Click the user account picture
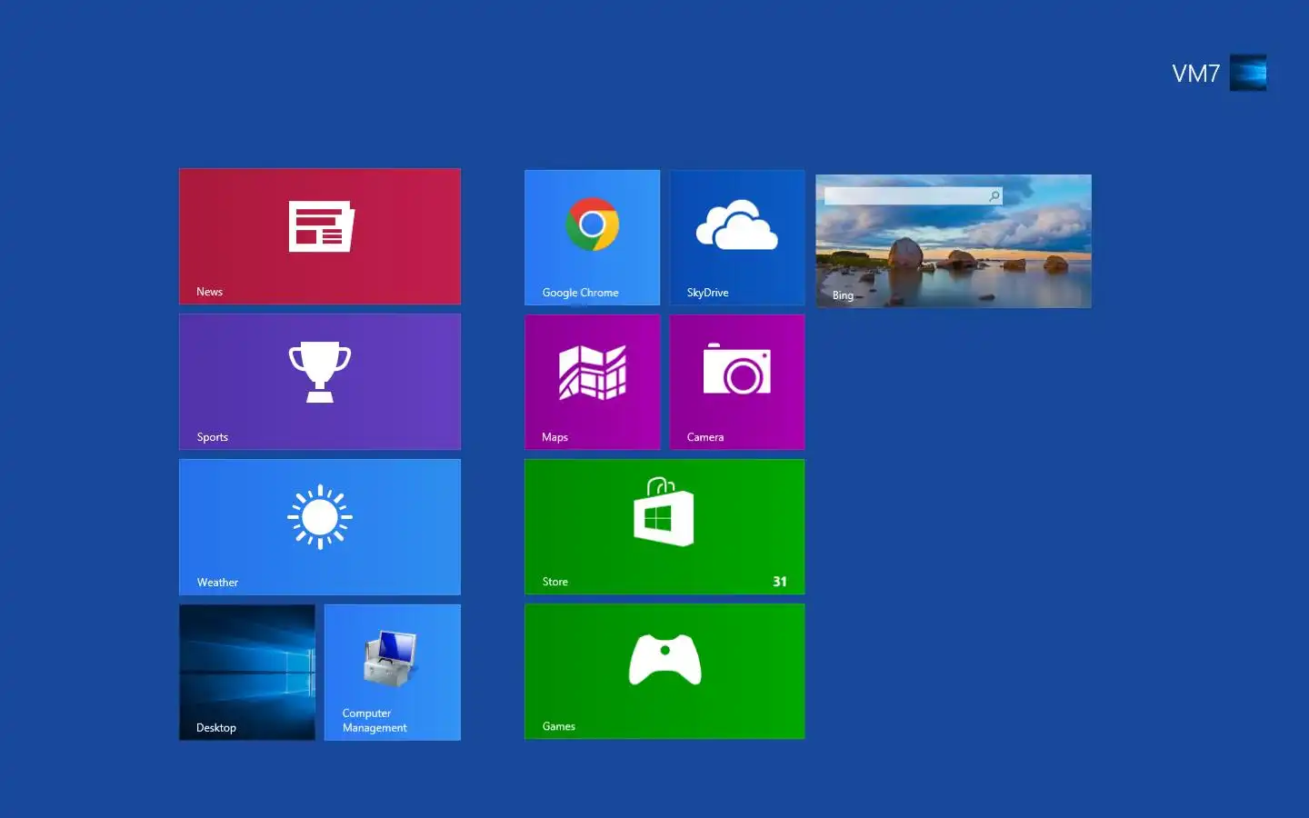Image resolution: width=1309 pixels, height=818 pixels. tap(1248, 73)
